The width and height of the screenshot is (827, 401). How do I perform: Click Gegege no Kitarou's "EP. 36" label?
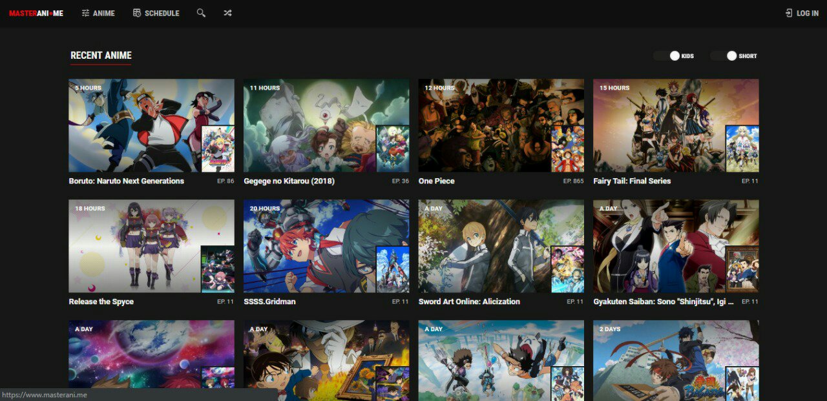tap(401, 181)
